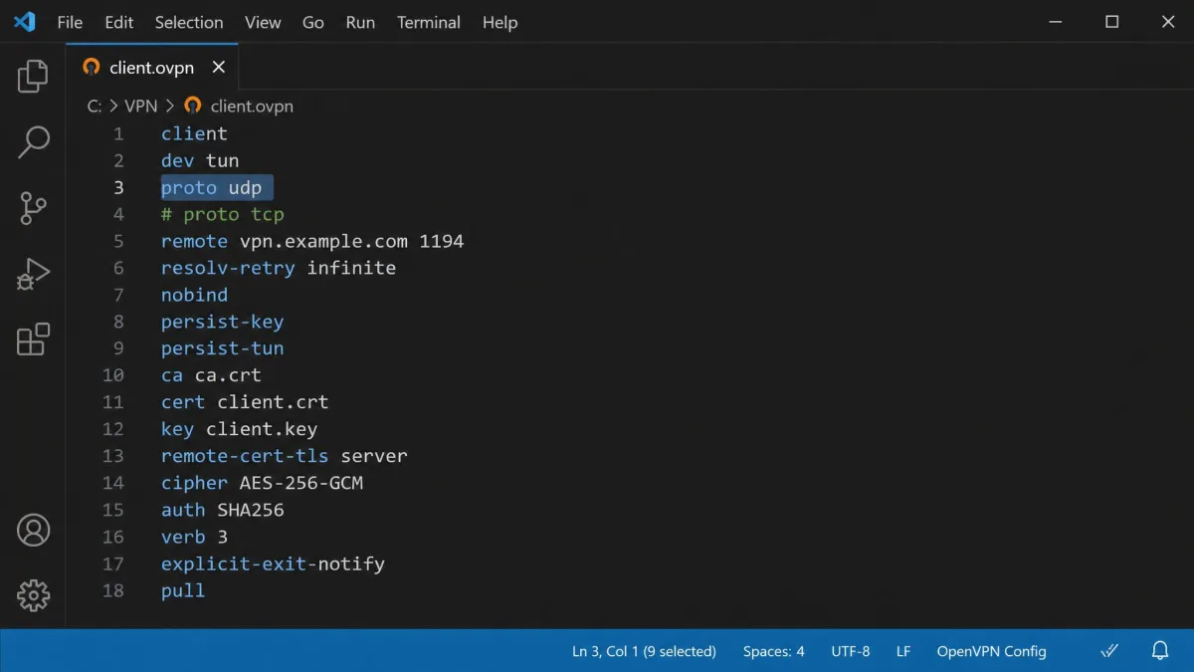Change language mode OpenVPN Config

click(991, 651)
